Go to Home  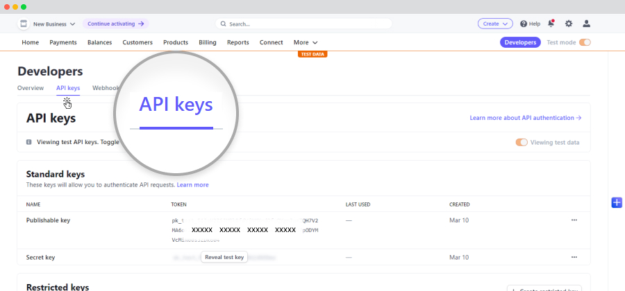point(31,42)
